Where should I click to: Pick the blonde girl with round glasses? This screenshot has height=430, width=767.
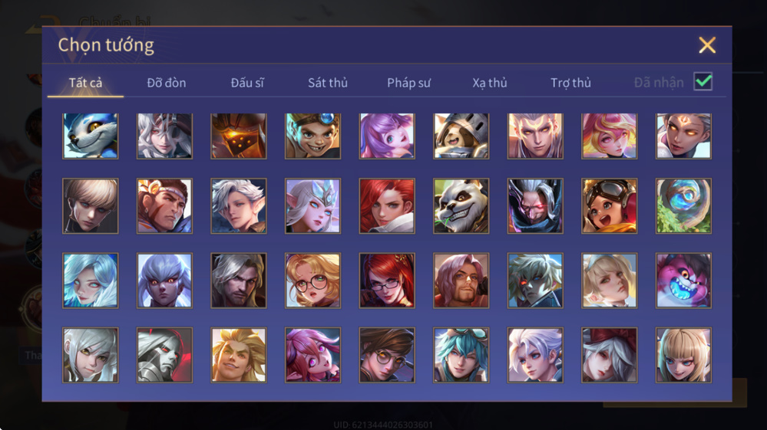click(x=312, y=281)
